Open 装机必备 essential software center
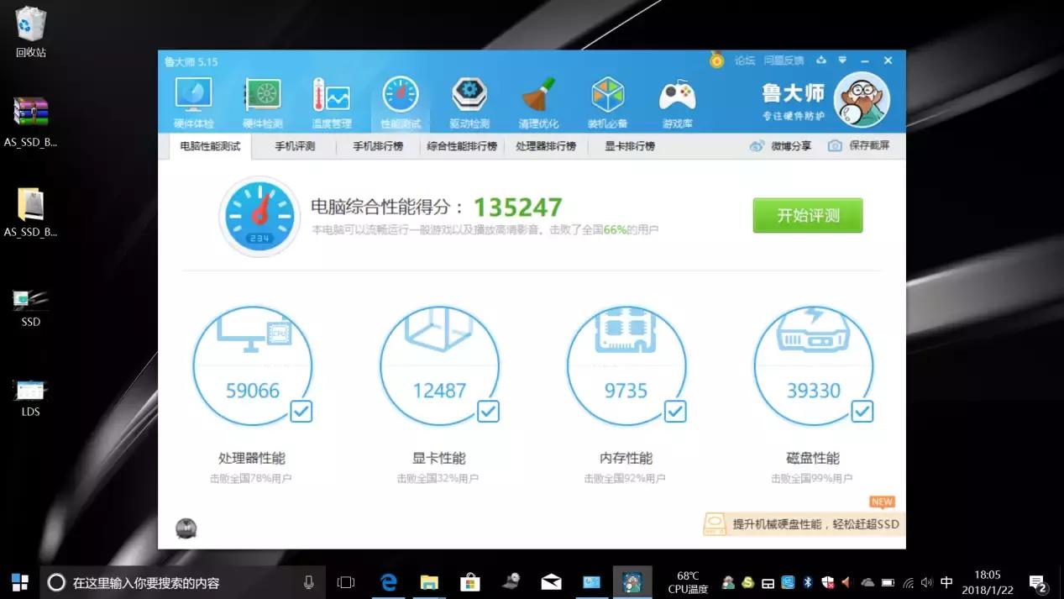 tap(606, 99)
